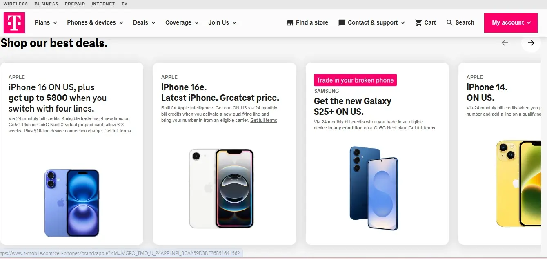Open the My account button
The image size is (547, 259).
(511, 23)
